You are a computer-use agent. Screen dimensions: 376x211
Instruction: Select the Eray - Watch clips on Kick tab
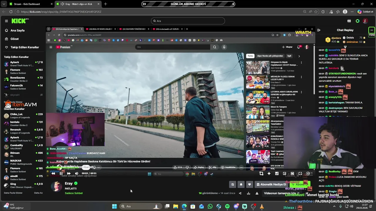tap(78, 4)
